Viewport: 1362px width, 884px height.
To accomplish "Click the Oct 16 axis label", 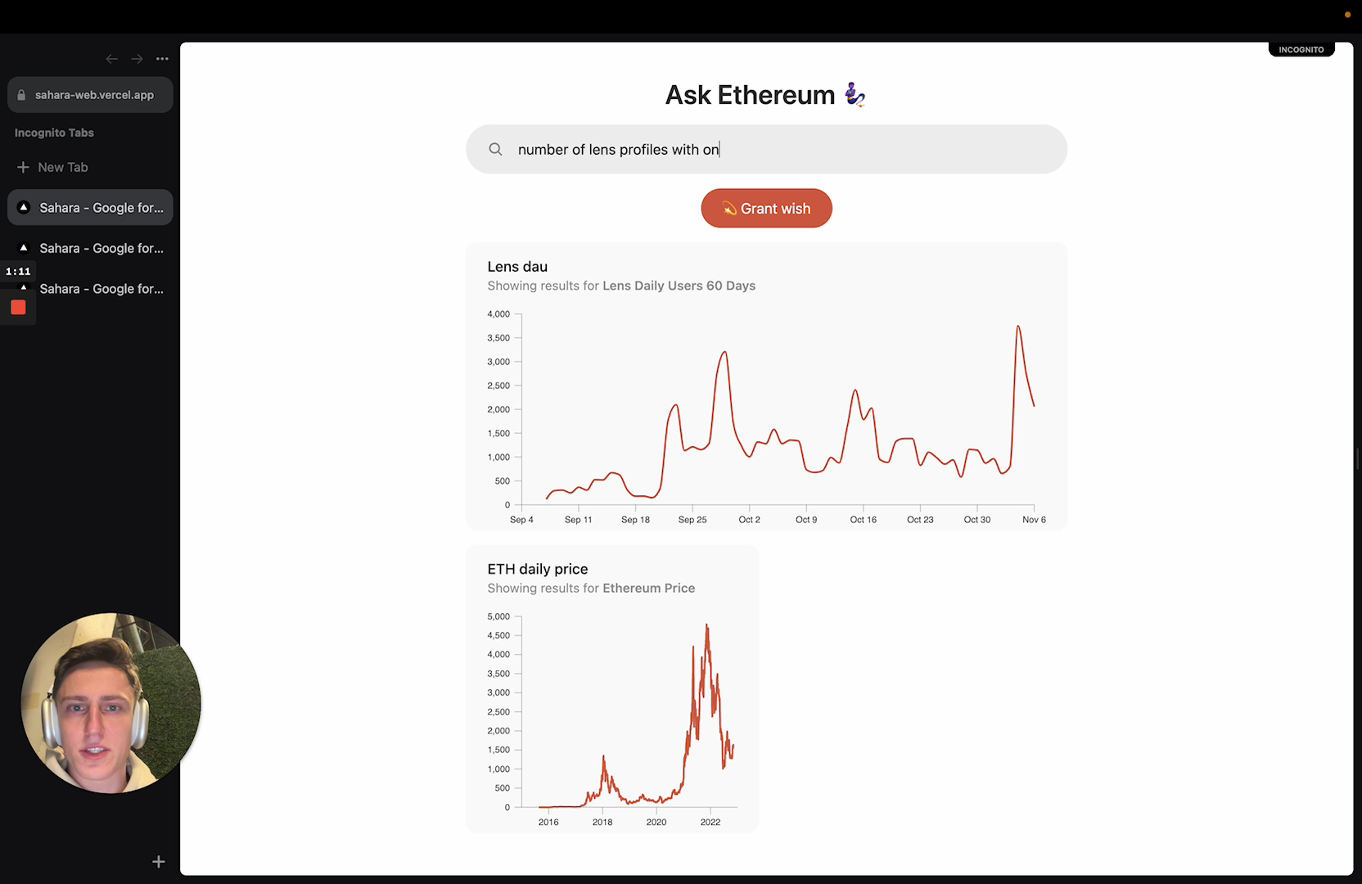I will 863,520.
